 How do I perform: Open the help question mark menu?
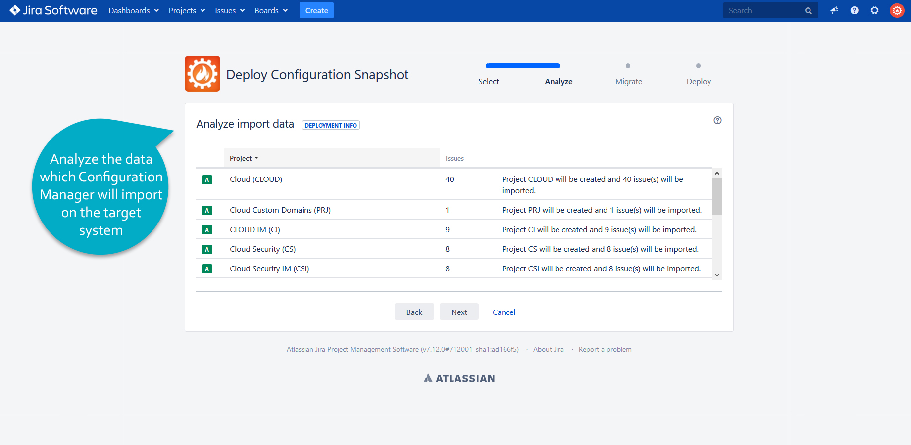coord(855,10)
